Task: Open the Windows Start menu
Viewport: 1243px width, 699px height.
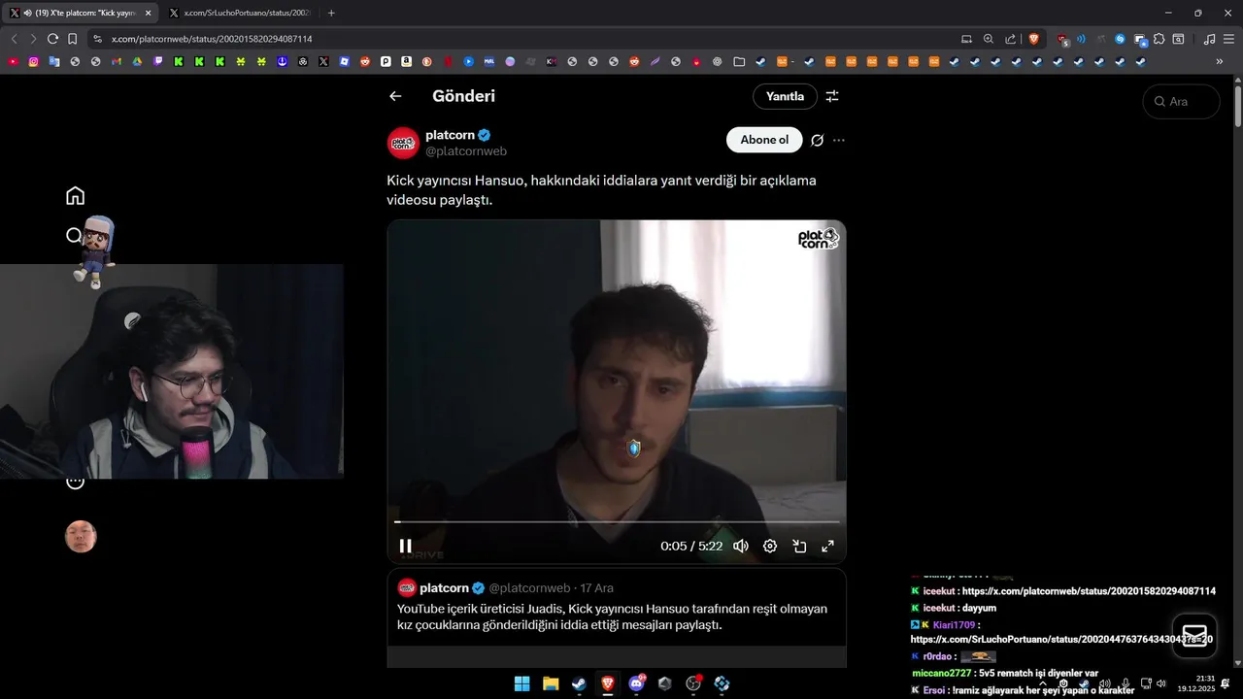Action: [x=522, y=683]
